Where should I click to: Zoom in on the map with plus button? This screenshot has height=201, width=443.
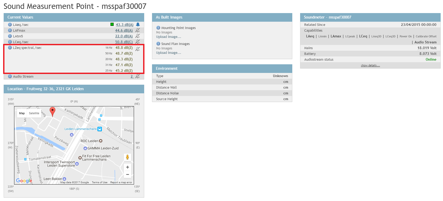(127, 167)
